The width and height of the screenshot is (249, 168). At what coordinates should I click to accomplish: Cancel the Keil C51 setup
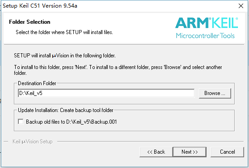click(227, 152)
